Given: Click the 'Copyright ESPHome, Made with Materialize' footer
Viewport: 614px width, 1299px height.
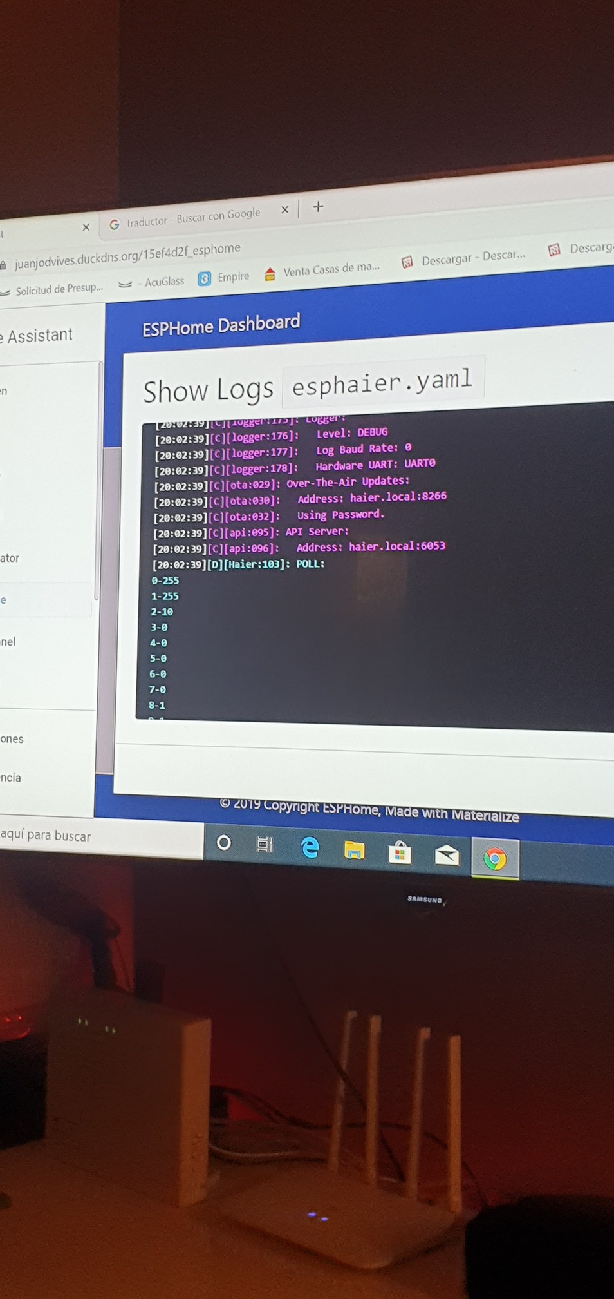Looking at the screenshot, I should 369,810.
